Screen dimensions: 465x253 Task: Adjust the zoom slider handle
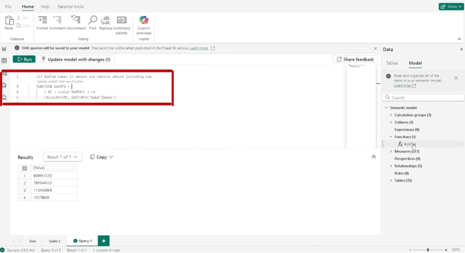point(428,250)
